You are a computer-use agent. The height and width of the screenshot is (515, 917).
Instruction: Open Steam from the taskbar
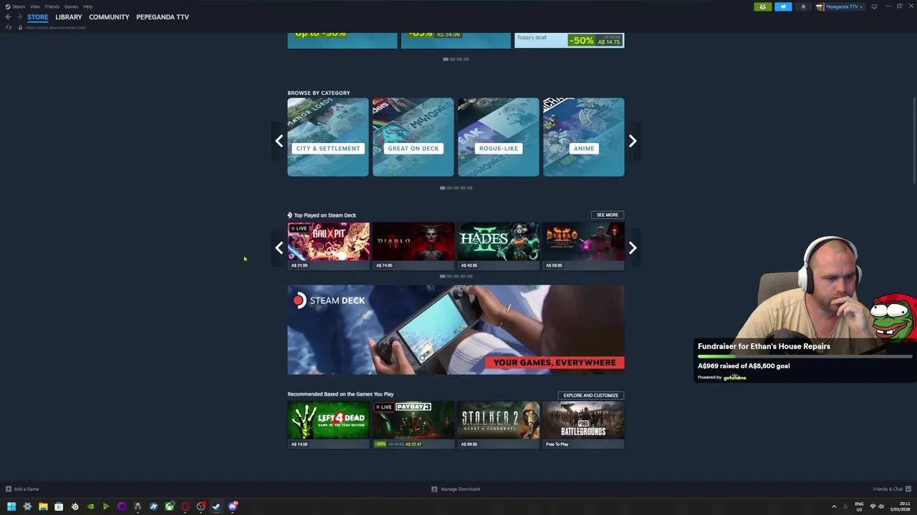click(216, 506)
